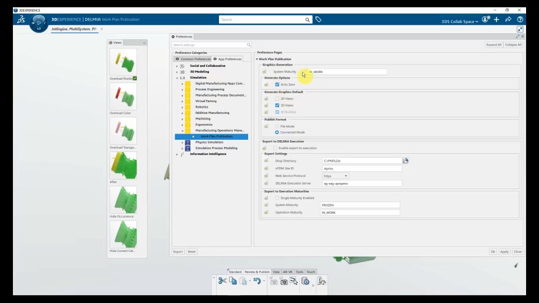Click the DELMIA Execution Server field
Viewport: 539px width, 303px height.
tap(362, 183)
